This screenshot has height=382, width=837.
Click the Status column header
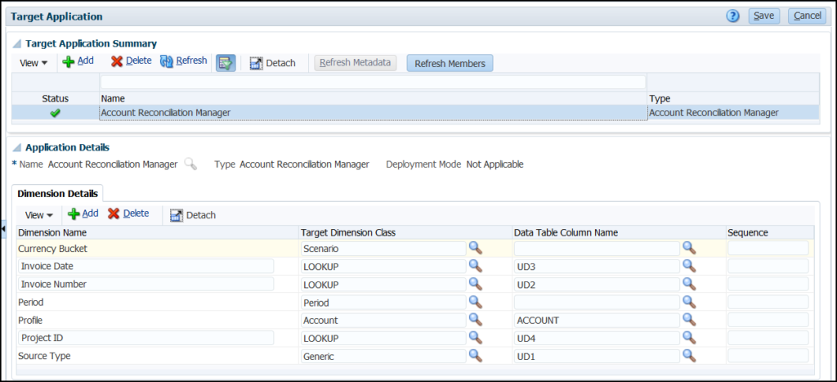pos(56,99)
